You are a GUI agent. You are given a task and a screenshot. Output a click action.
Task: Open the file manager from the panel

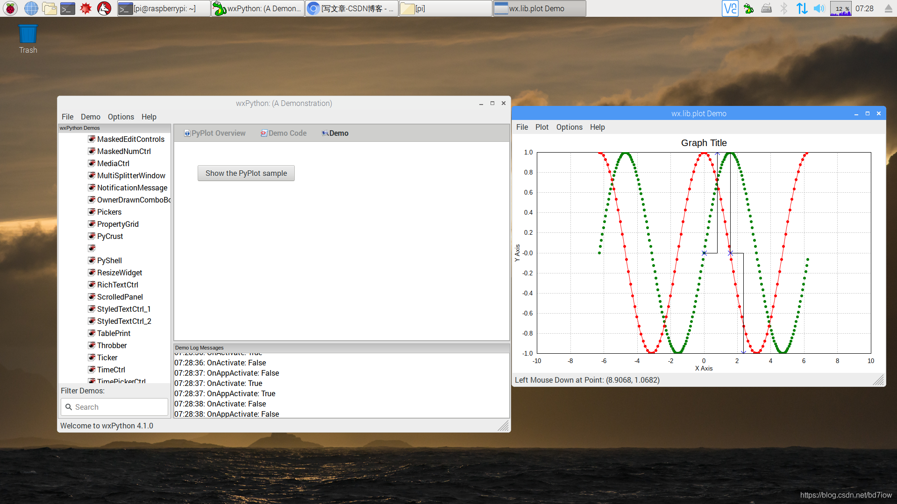(x=49, y=8)
